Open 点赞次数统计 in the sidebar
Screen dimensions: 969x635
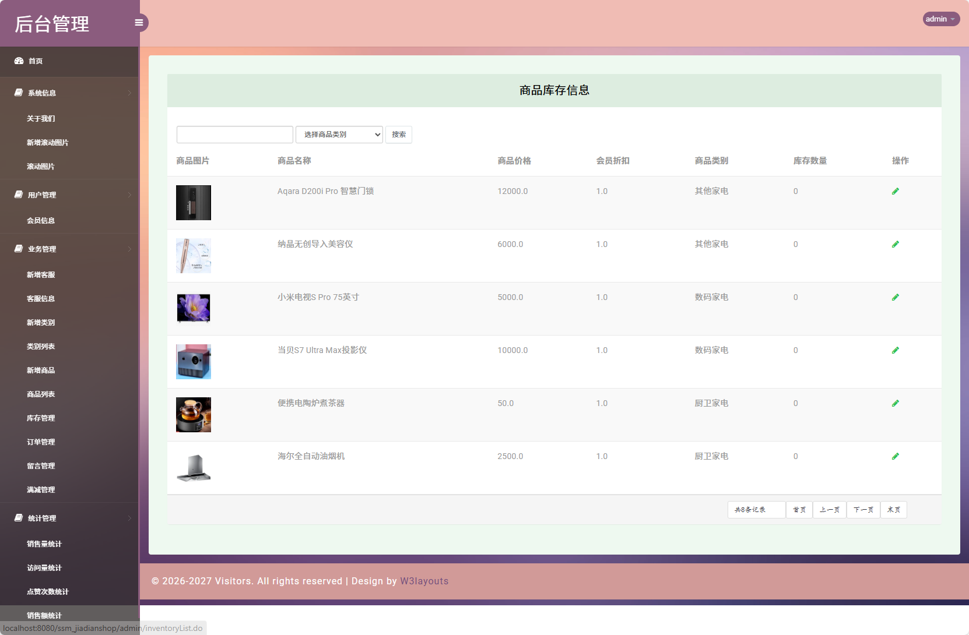tap(48, 592)
